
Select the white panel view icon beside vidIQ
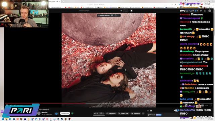(x=151, y=111)
